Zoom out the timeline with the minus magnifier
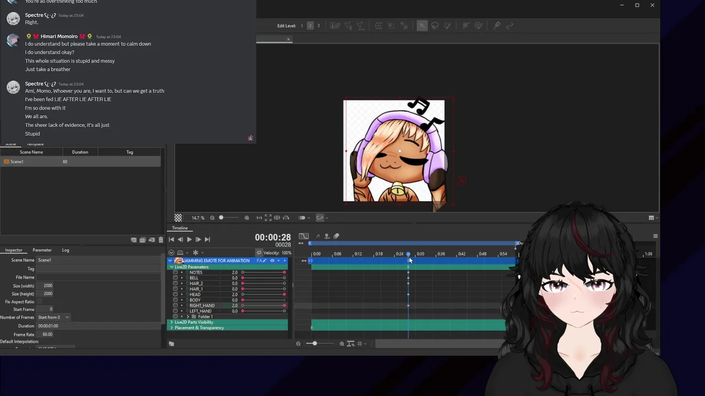Viewport: 705px width, 396px height. pyautogui.click(x=298, y=344)
